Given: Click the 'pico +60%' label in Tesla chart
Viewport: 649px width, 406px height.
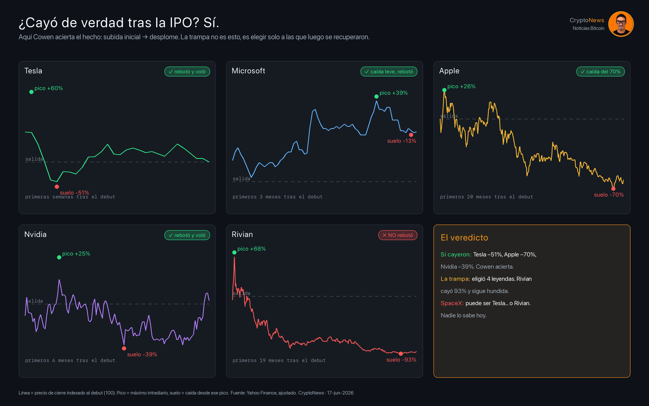Looking at the screenshot, I should point(49,88).
